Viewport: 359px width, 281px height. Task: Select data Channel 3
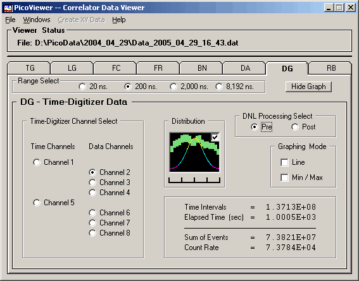click(110, 182)
